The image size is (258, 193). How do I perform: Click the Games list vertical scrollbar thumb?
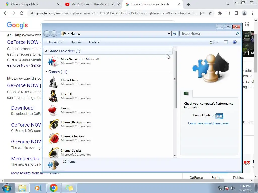pos(175,79)
